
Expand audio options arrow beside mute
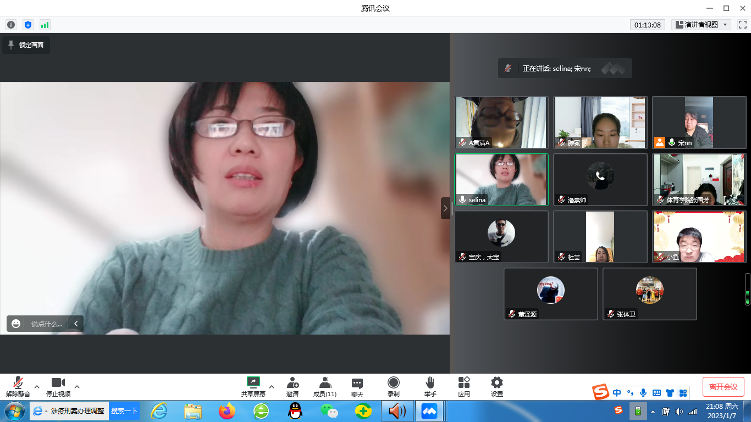pyautogui.click(x=37, y=386)
